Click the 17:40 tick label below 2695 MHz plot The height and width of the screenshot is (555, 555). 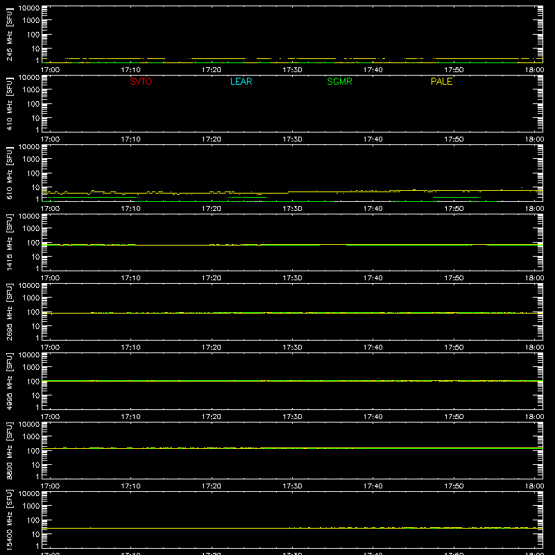[x=373, y=348]
